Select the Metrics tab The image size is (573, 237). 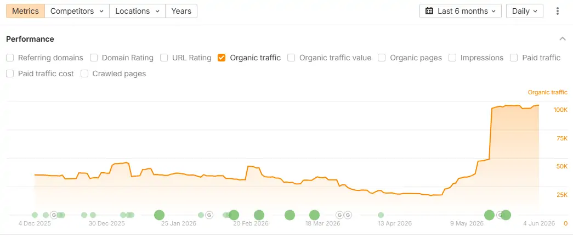tap(25, 11)
